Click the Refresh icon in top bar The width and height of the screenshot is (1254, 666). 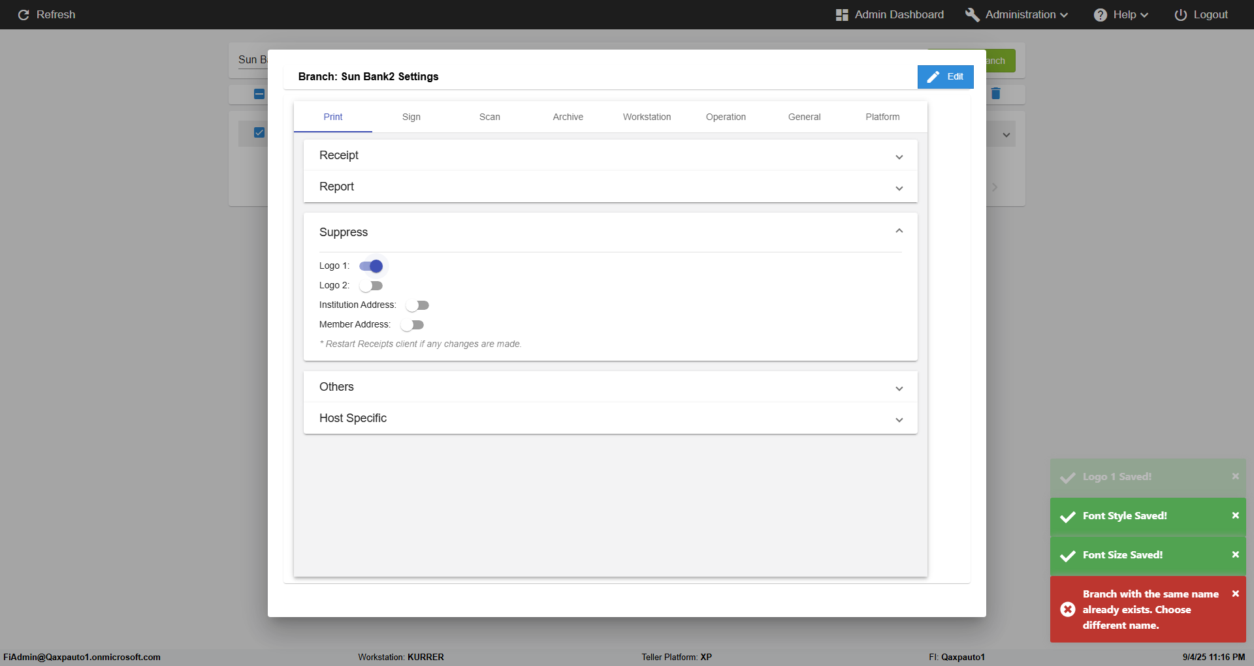point(24,15)
